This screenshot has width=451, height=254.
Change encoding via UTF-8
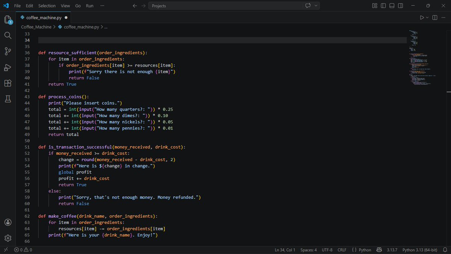click(327, 250)
